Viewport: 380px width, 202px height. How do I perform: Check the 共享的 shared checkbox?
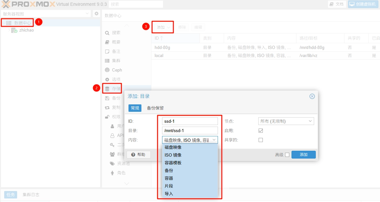pyautogui.click(x=261, y=140)
